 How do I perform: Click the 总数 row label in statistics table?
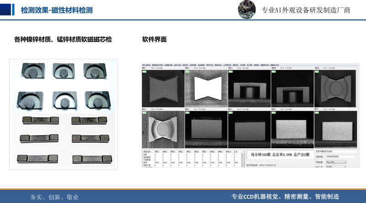pos(145,155)
